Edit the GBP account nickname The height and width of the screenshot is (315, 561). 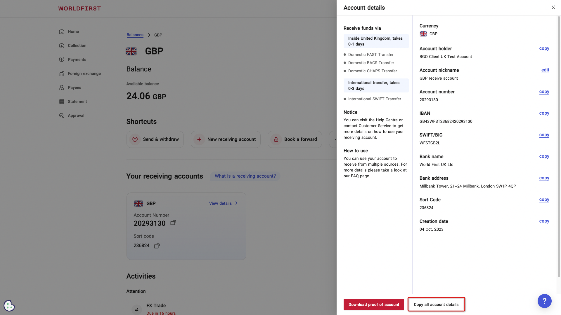click(x=545, y=70)
